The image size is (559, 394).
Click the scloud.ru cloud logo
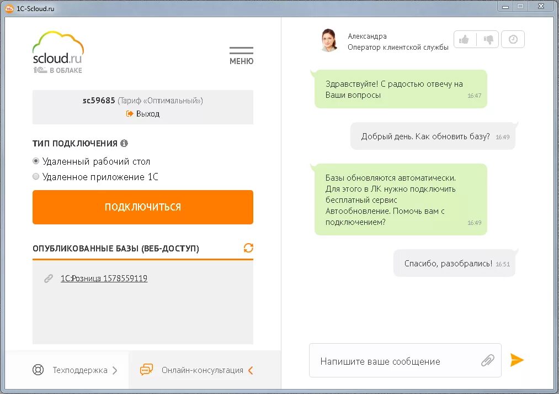(x=58, y=52)
